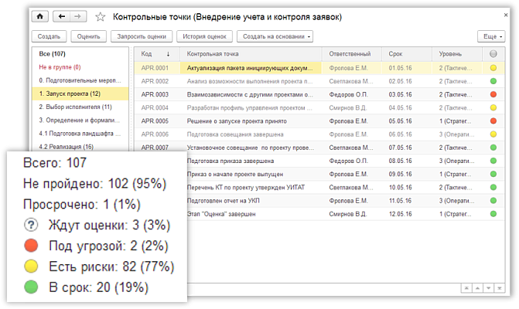Viewport: 519px width, 309px height.
Task: Open 'История оценок'
Action: tap(203, 36)
